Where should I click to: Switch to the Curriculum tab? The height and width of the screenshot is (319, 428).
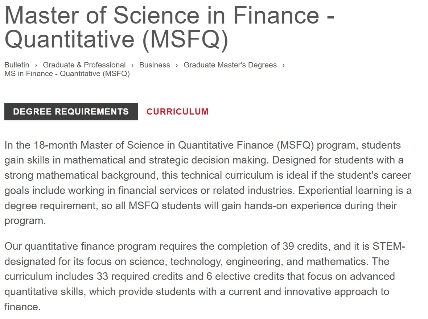(x=177, y=112)
